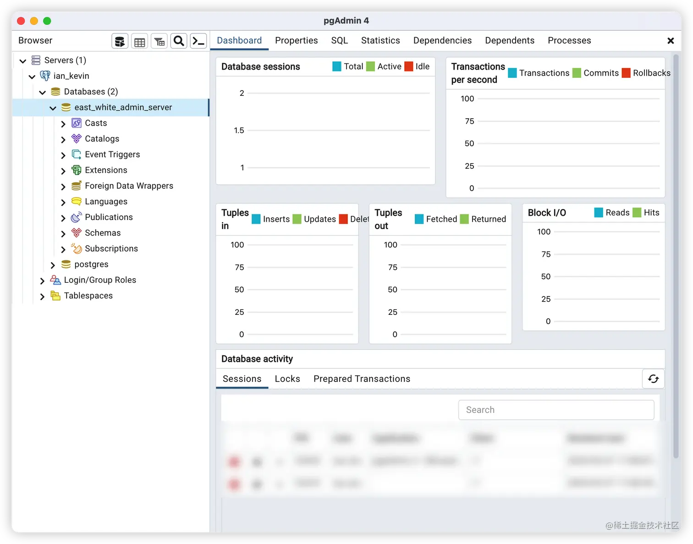The height and width of the screenshot is (544, 693).
Task: Click the Filtered Rows toolbar icon
Action: click(x=159, y=41)
